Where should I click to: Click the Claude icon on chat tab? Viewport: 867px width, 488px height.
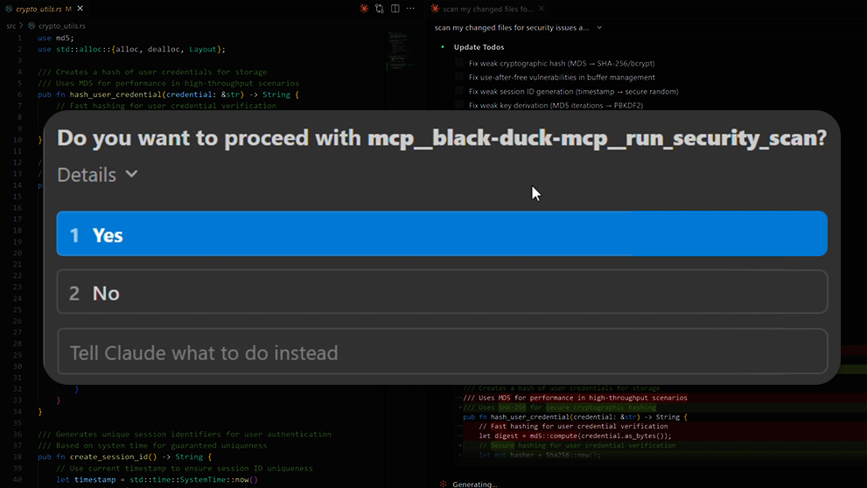click(x=436, y=9)
